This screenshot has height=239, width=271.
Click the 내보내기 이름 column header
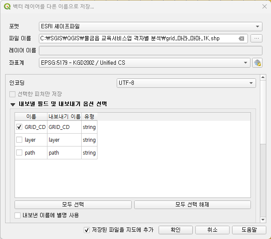(64, 117)
